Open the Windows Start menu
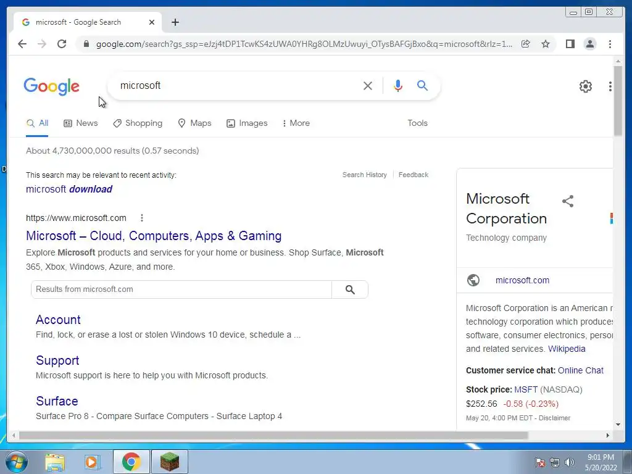632x474 pixels. click(17, 462)
